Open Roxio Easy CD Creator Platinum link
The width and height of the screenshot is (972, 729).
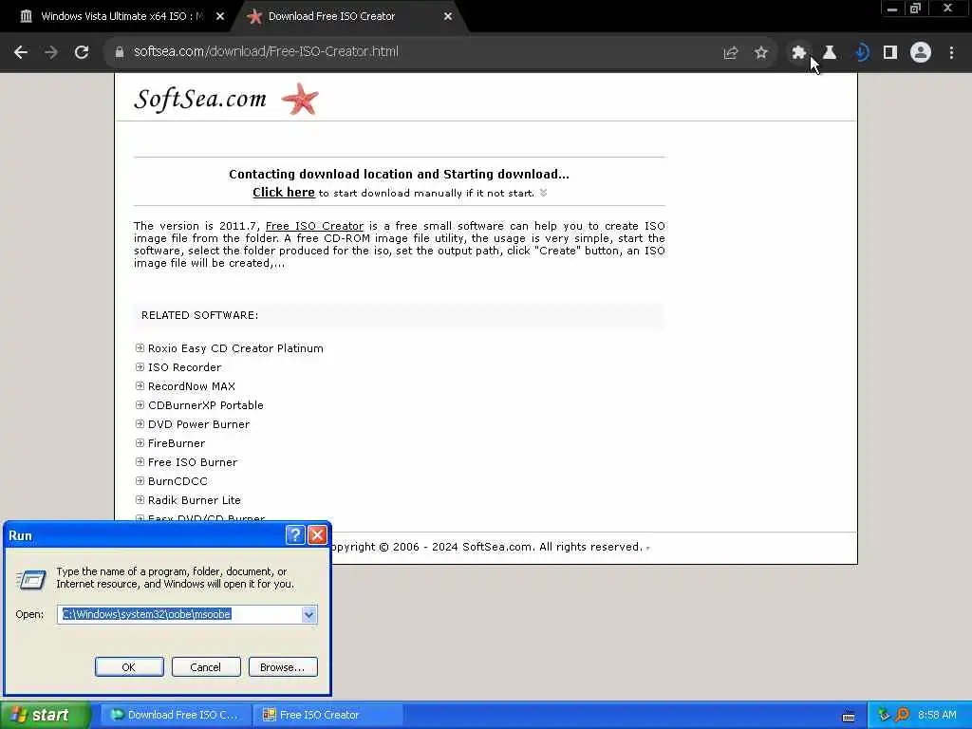pos(235,348)
